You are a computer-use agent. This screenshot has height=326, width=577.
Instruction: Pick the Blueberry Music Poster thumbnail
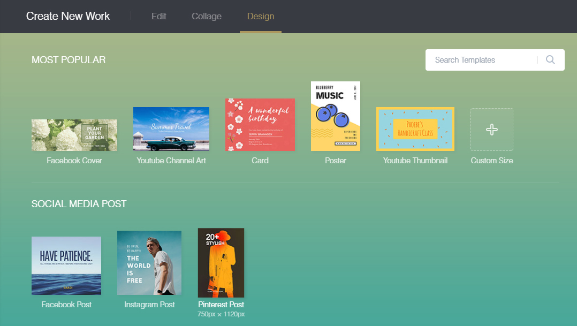[336, 116]
